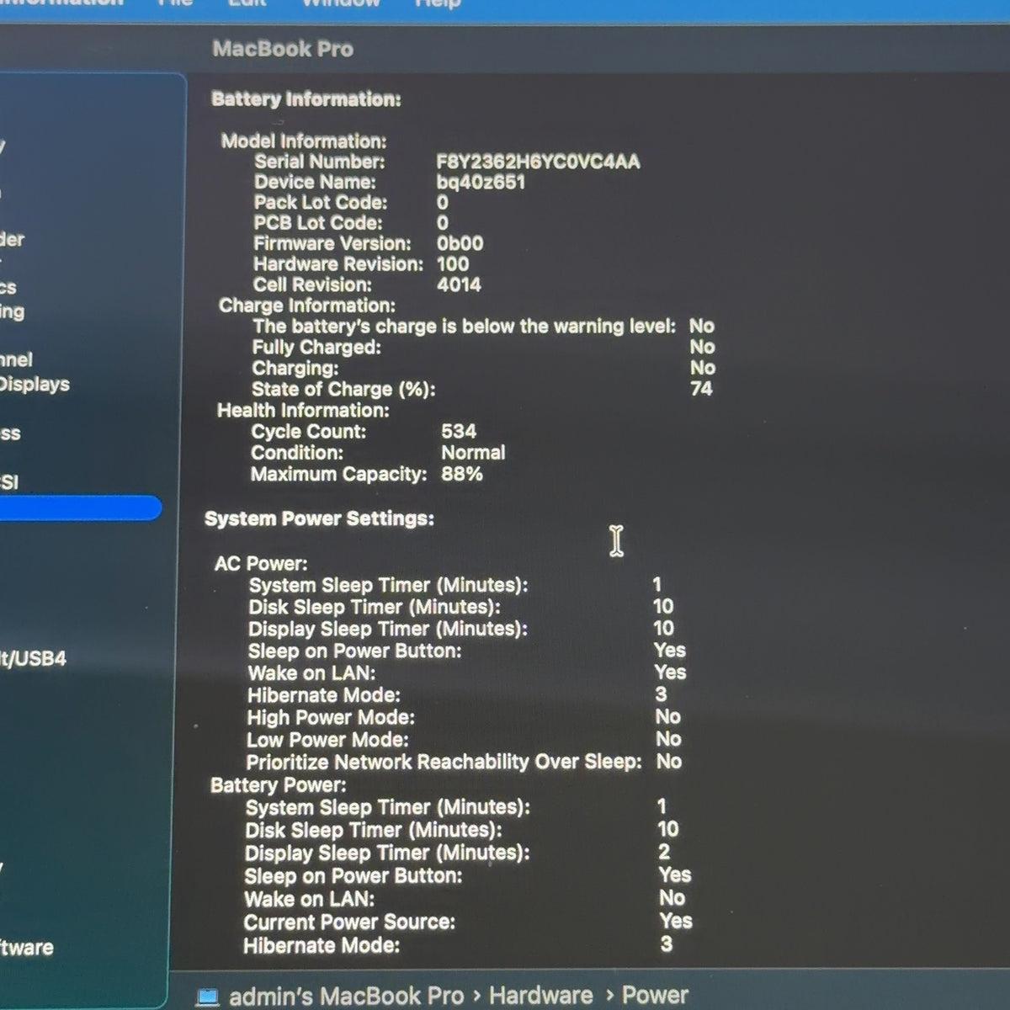Screen dimensions: 1010x1010
Task: Click the "Charging:" label
Action: point(295,368)
